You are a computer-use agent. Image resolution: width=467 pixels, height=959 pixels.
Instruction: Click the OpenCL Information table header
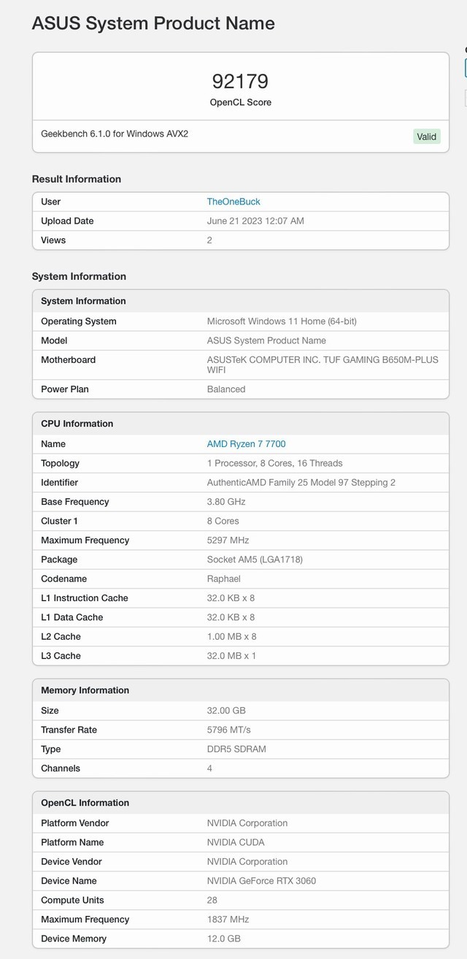85,803
